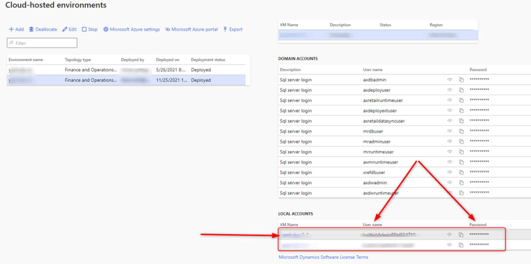The width and height of the screenshot is (531, 264).
Task: Copy mrdbuser password
Action: [x=461, y=131]
